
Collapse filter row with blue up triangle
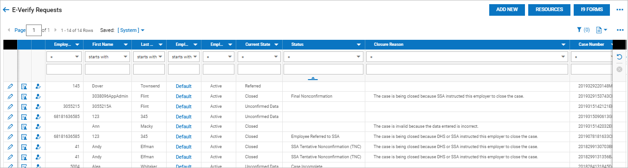(312, 79)
